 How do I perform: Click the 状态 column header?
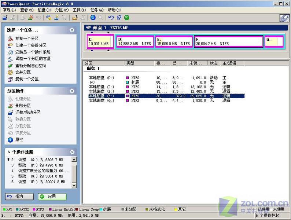point(214,63)
